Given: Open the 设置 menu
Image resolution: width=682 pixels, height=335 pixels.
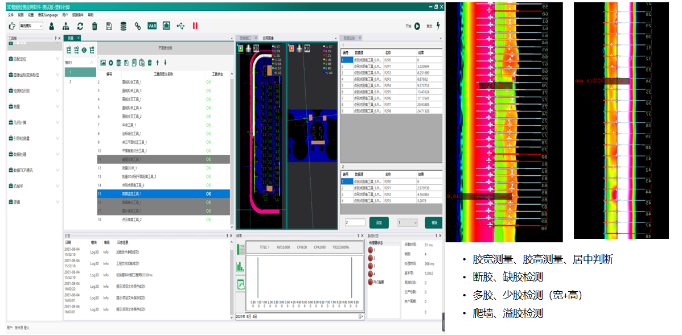Looking at the screenshot, I should 31,15.
